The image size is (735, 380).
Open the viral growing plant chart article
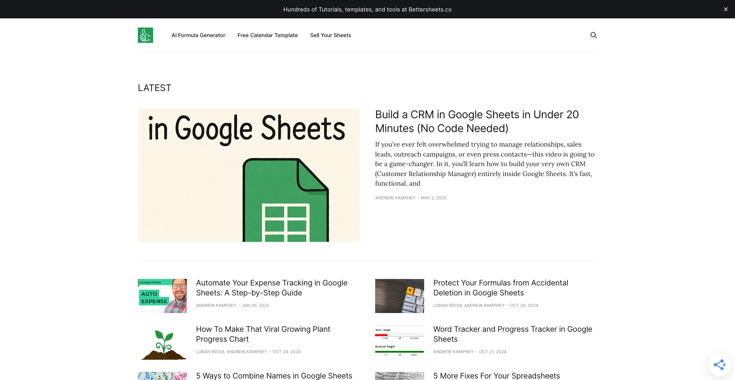click(x=263, y=334)
